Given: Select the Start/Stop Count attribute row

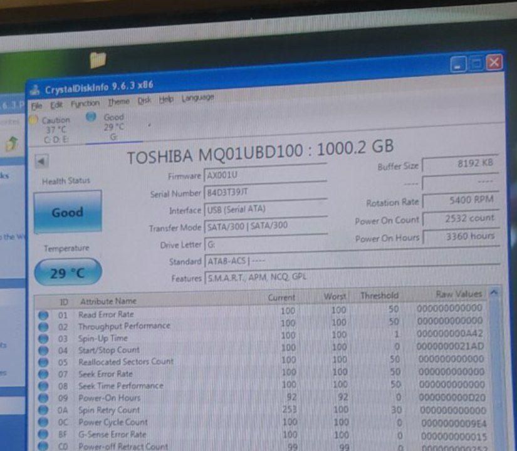Looking at the screenshot, I should [x=261, y=348].
